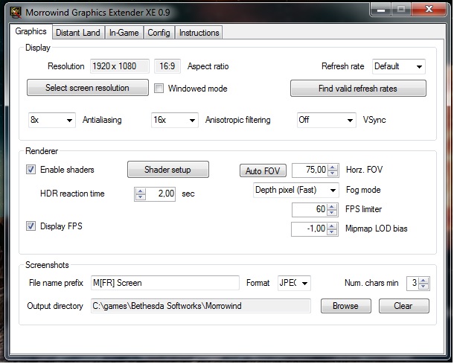Image resolution: width=454 pixels, height=364 pixels.
Task: Toggle Display FPS checkbox
Action: point(31,226)
